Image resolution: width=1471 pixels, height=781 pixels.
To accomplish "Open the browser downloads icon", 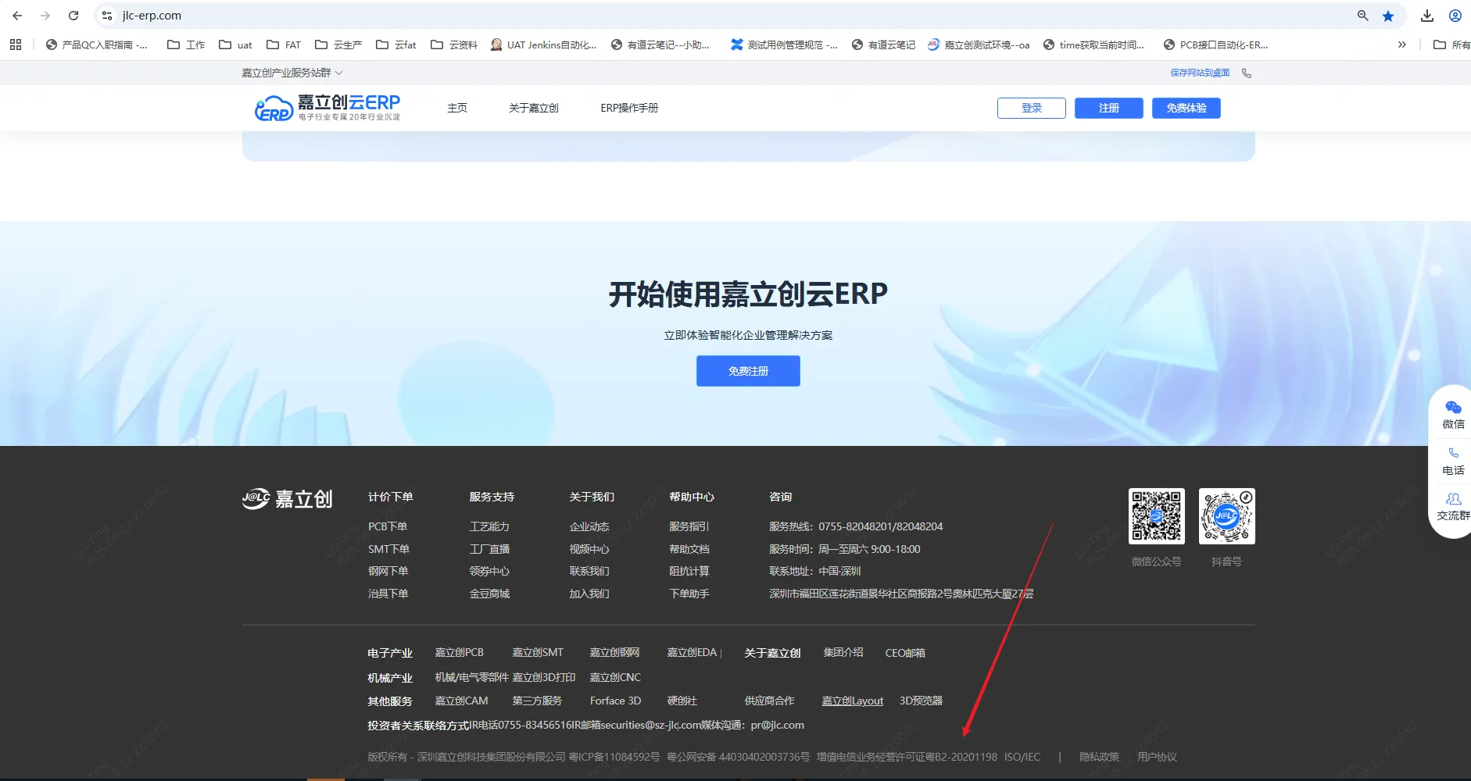I will tap(1427, 16).
